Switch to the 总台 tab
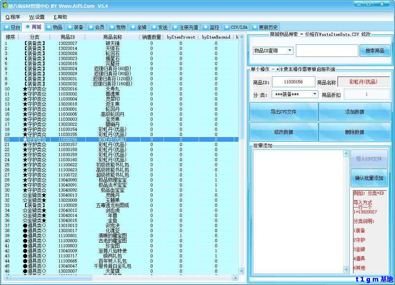Viewport: 395px width, 285px height. 12,27
